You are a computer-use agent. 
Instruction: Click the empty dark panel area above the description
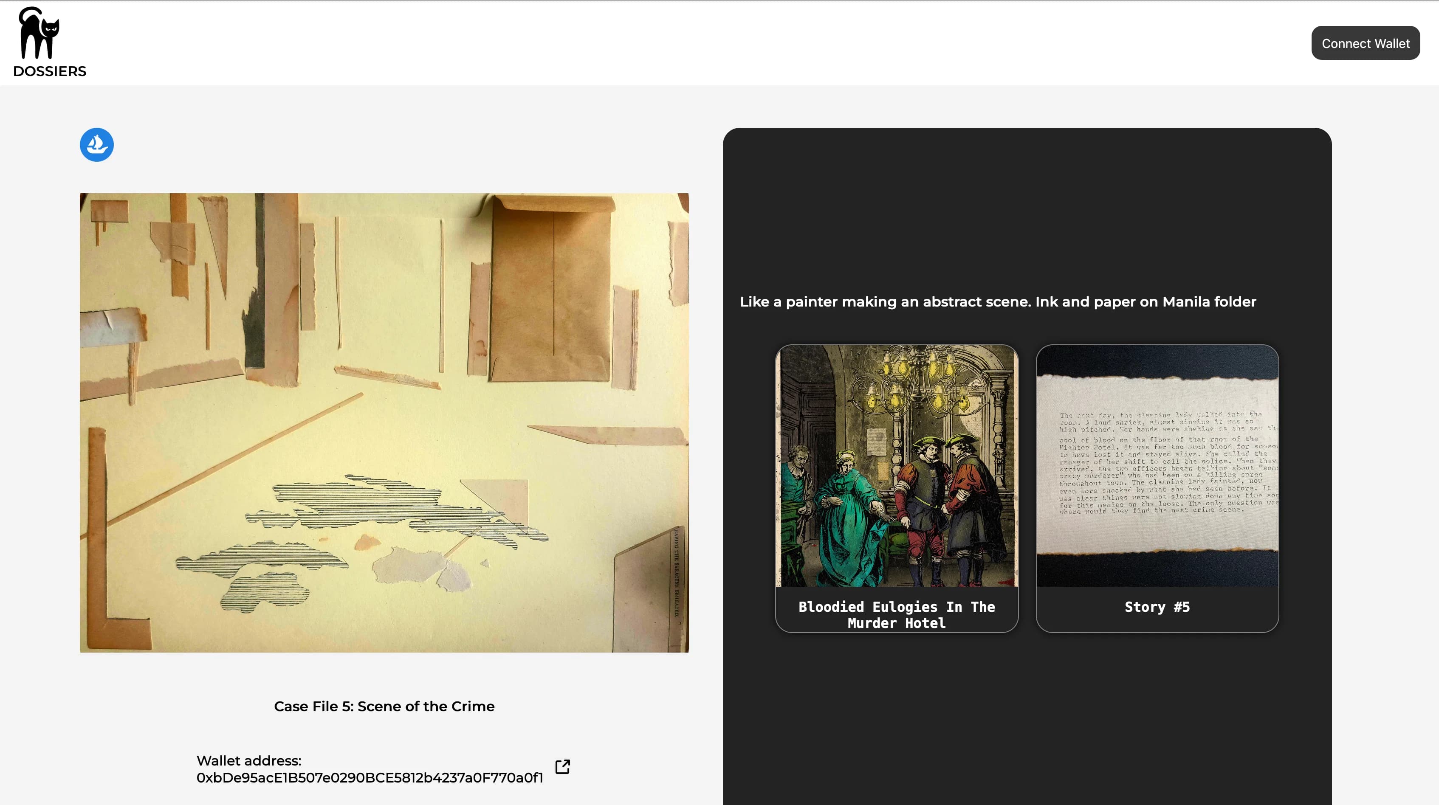[x=1027, y=206]
